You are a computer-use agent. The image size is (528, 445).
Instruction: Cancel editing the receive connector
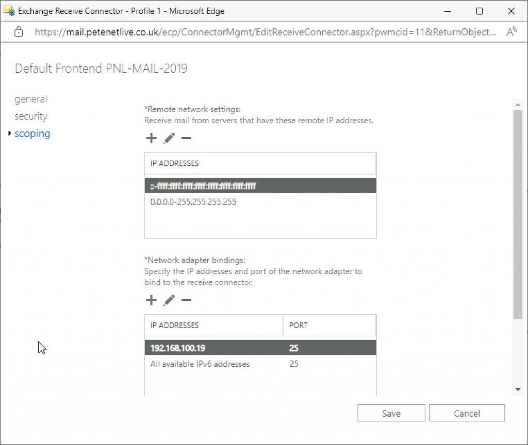[x=467, y=413]
